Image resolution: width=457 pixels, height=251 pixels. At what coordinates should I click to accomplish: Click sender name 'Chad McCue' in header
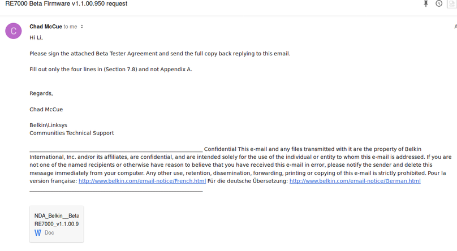coord(46,26)
